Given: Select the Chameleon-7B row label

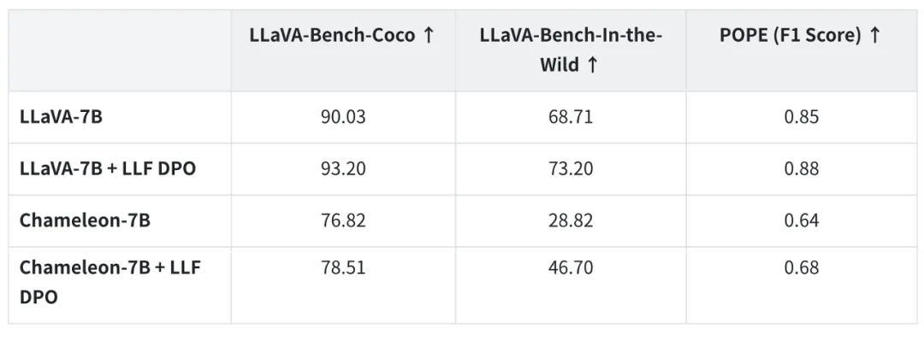Looking at the screenshot, I should pos(85,220).
